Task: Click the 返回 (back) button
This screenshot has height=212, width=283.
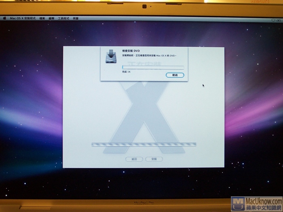Action: tap(134, 159)
